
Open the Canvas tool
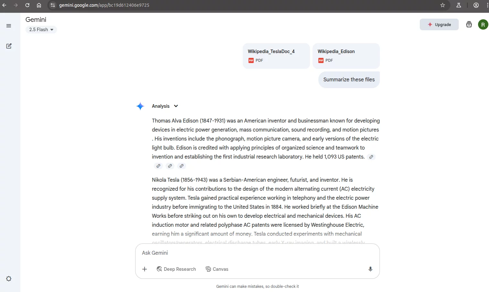pyautogui.click(x=217, y=269)
